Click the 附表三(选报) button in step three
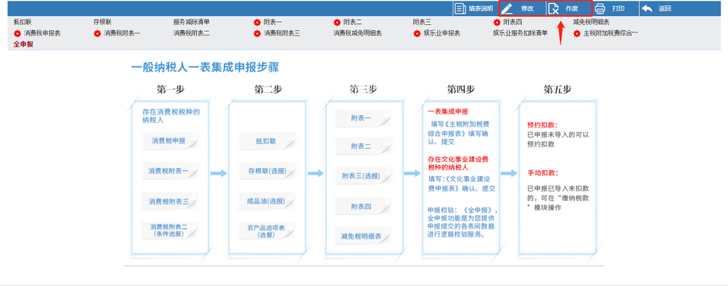 362,176
